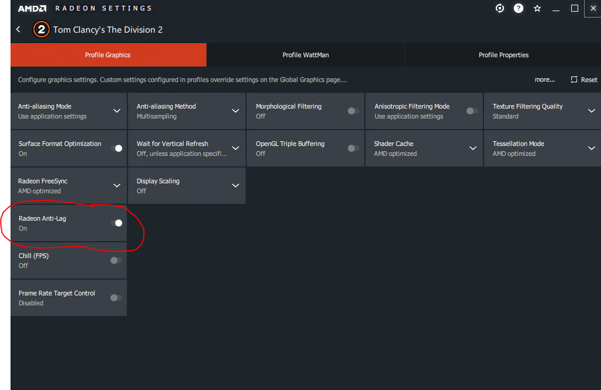
Task: Open Wait for Vertical Refresh dropdown
Action: pyautogui.click(x=236, y=148)
